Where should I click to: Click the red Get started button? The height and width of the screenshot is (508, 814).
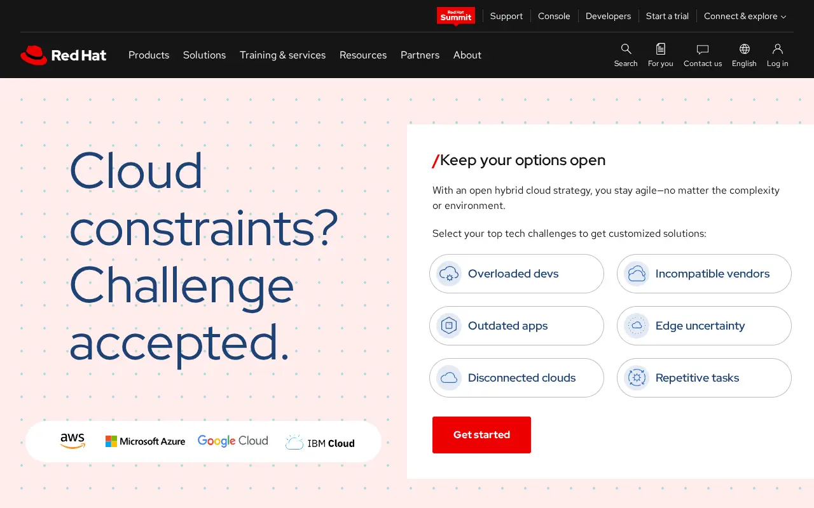481,435
